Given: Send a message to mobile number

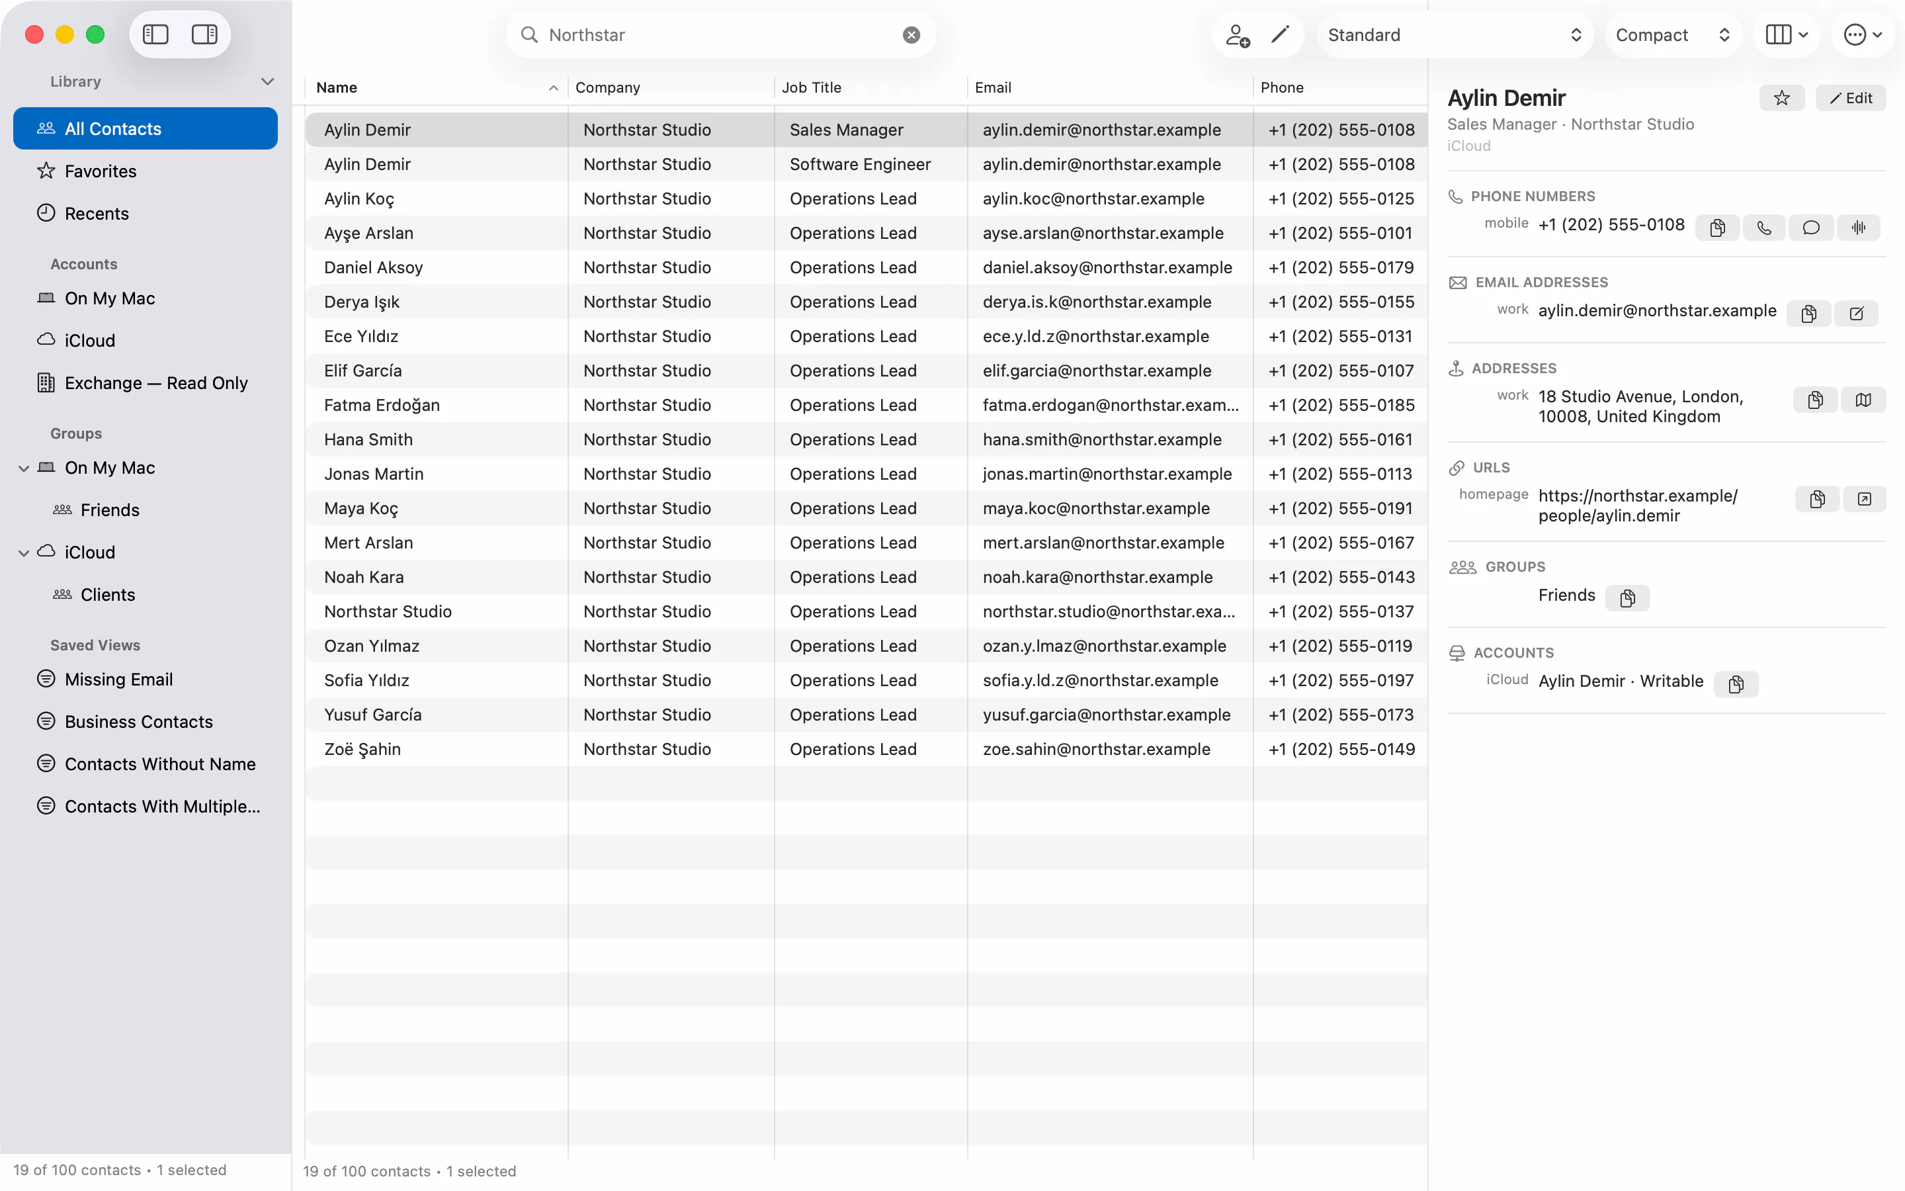Looking at the screenshot, I should pyautogui.click(x=1811, y=228).
